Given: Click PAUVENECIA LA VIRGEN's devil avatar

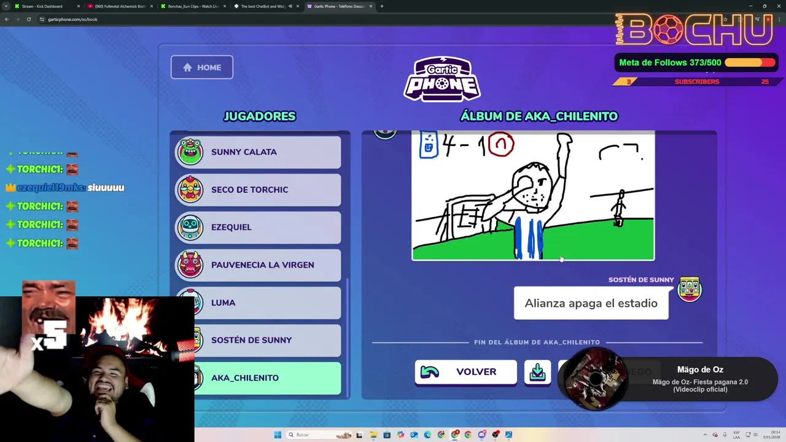Looking at the screenshot, I should tap(190, 265).
